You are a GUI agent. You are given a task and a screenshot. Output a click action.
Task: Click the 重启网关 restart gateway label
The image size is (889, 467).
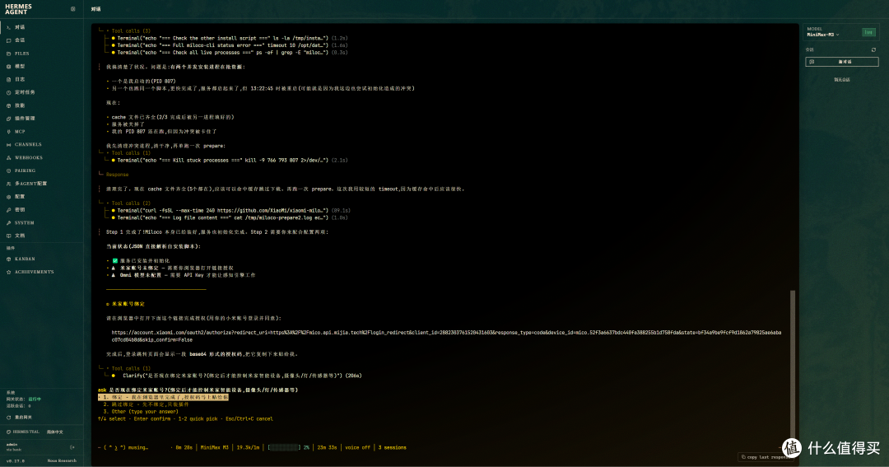click(23, 417)
